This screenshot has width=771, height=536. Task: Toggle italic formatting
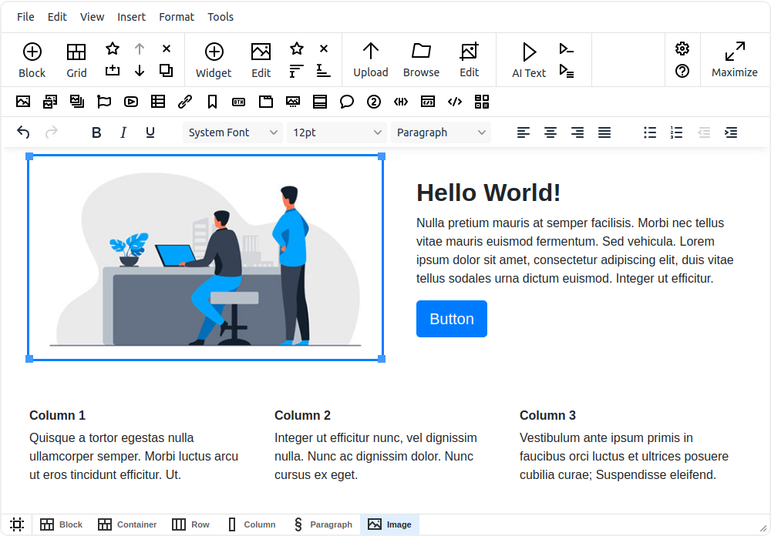click(123, 132)
